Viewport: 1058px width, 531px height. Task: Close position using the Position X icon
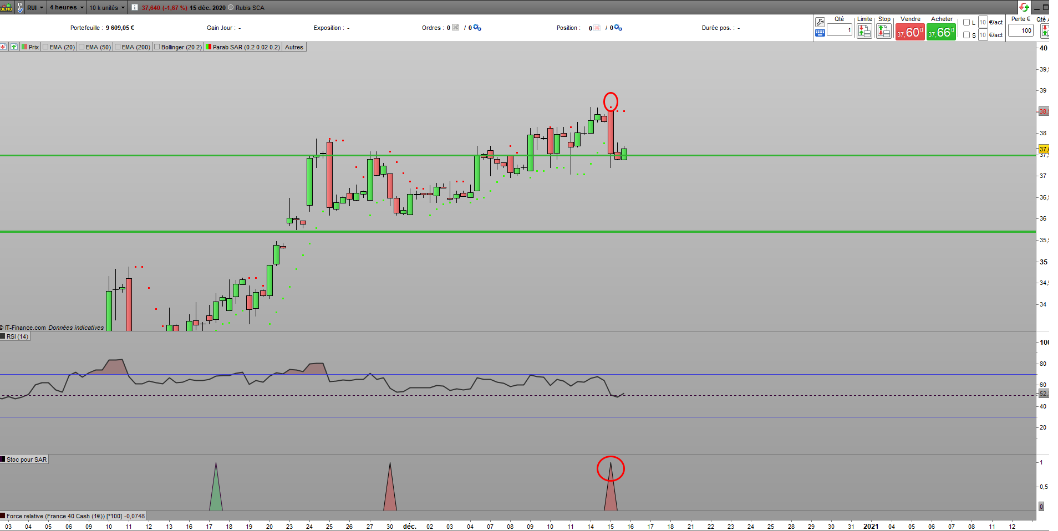pyautogui.click(x=597, y=28)
